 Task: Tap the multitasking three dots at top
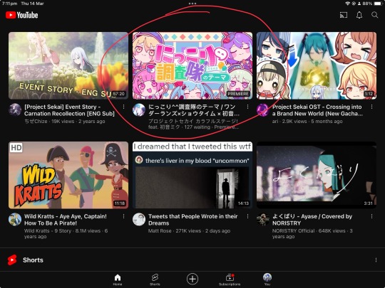tap(192, 4)
